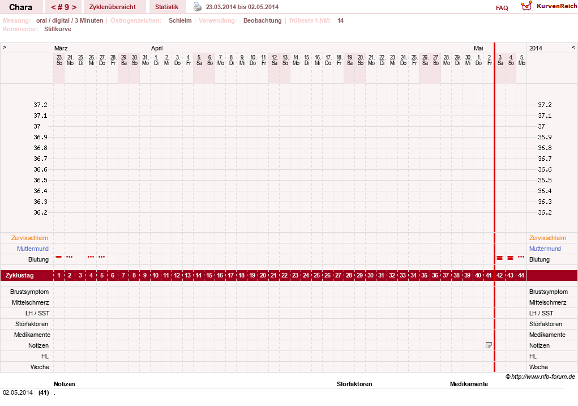
Task: Open the print version via printer icon
Action: (x=198, y=7)
